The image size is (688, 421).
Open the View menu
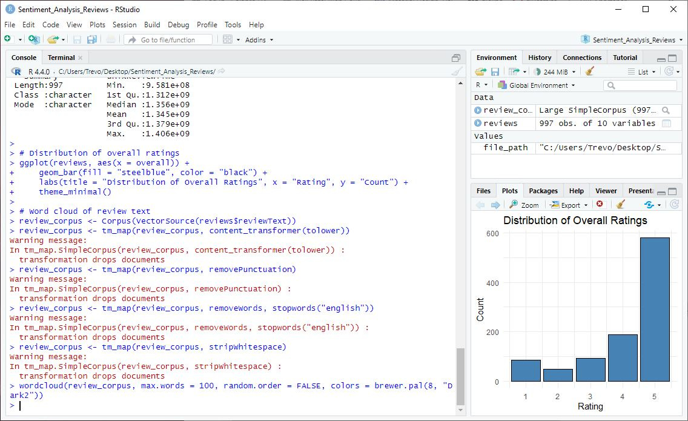[x=74, y=25]
